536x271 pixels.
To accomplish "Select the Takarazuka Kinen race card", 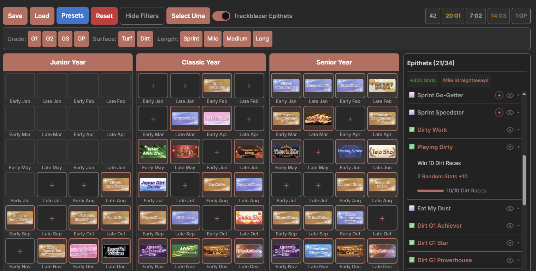I will point(249,152).
